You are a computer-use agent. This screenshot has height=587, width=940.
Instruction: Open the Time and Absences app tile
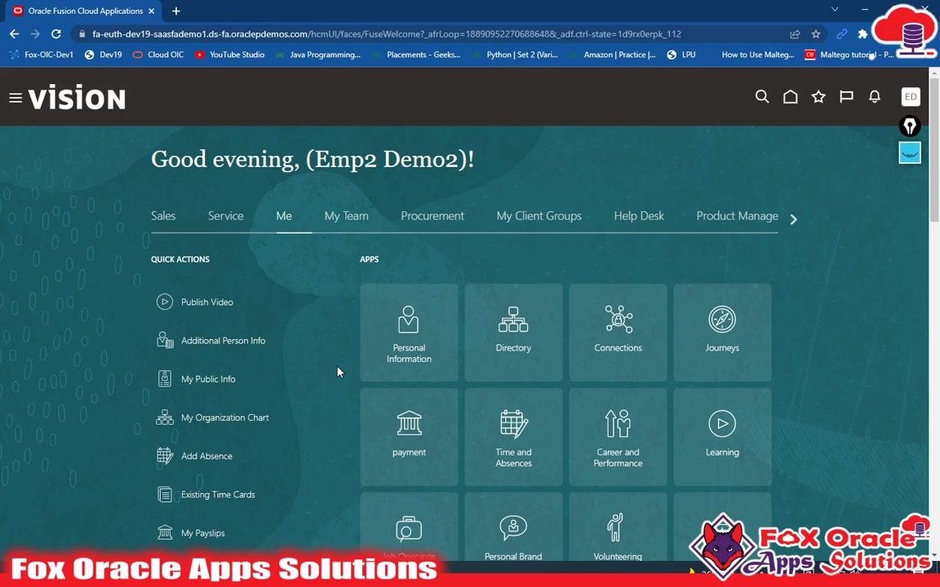tap(513, 437)
